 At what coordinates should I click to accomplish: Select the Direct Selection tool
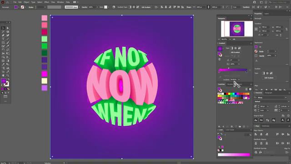[8, 28]
